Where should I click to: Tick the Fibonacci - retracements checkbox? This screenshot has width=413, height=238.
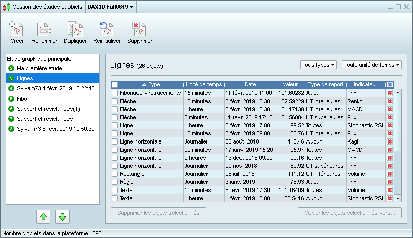[x=115, y=93]
